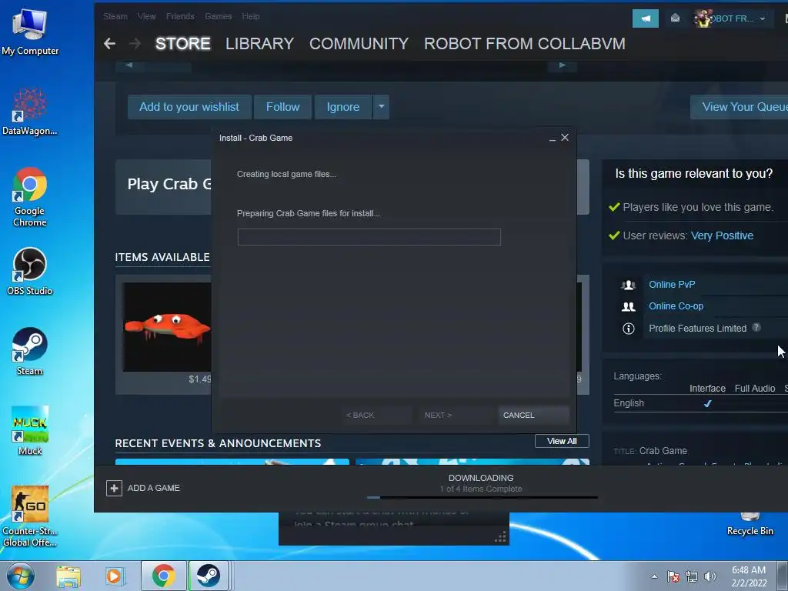Switch to the LIBRARY tab
788x591 pixels.
[x=259, y=44]
